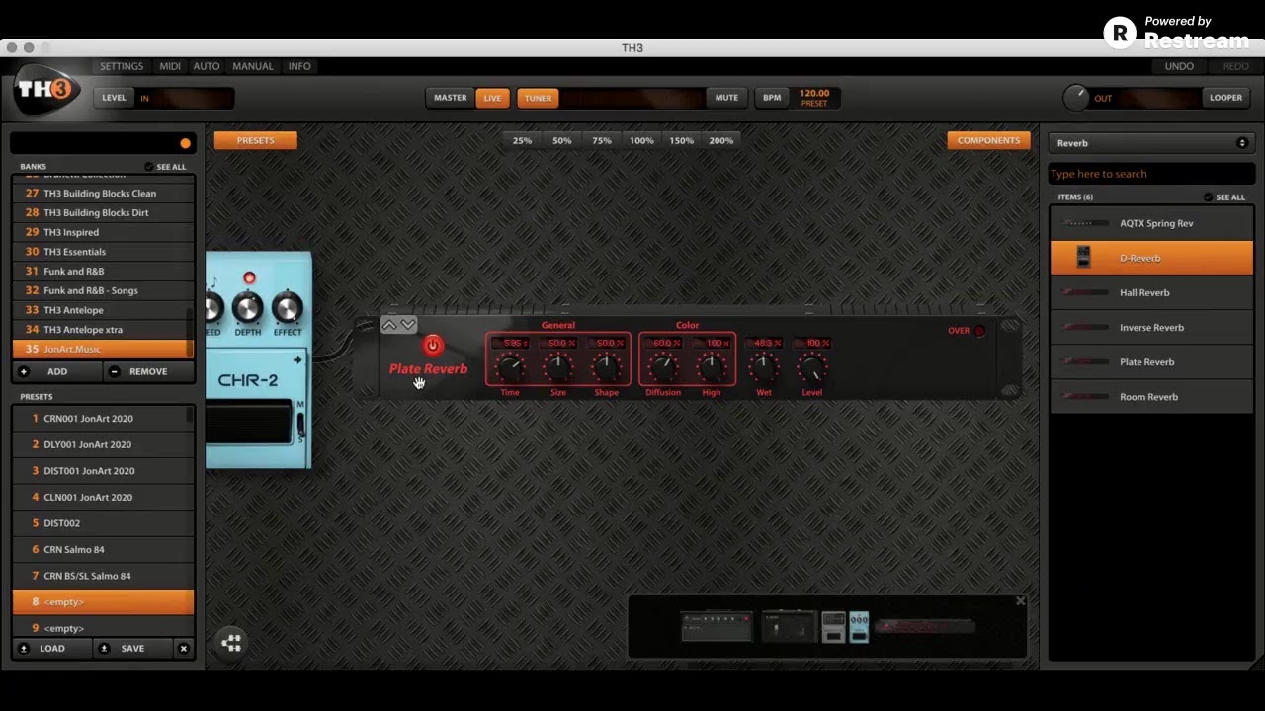Click the X clear preset button
Viewport: 1265px width, 711px height.
183,649
